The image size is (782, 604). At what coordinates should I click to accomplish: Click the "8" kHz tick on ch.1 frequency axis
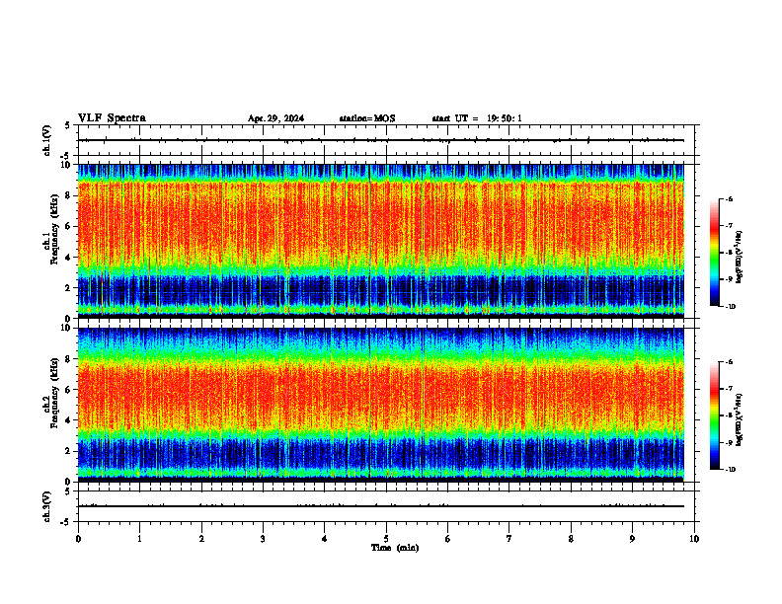click(x=69, y=195)
